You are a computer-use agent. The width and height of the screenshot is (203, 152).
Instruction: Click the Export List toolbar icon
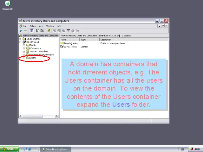[x=42, y=31]
